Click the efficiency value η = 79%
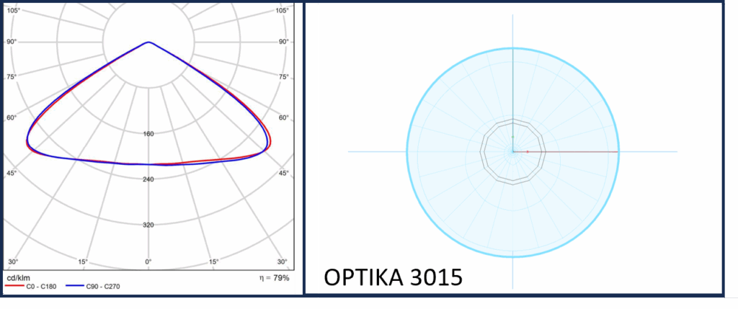Image resolution: width=738 pixels, height=309 pixels. (275, 277)
